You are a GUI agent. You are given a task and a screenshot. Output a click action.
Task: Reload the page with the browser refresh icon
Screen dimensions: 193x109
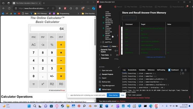point(9,8)
